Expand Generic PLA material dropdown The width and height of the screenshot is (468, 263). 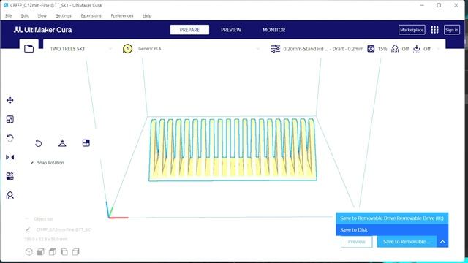click(x=258, y=49)
